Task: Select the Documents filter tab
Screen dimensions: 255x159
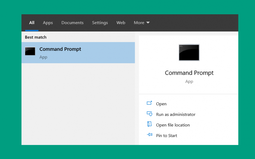Action: coord(72,23)
